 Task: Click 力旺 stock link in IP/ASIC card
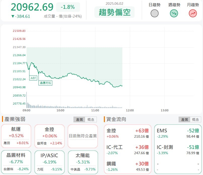click(40, 169)
